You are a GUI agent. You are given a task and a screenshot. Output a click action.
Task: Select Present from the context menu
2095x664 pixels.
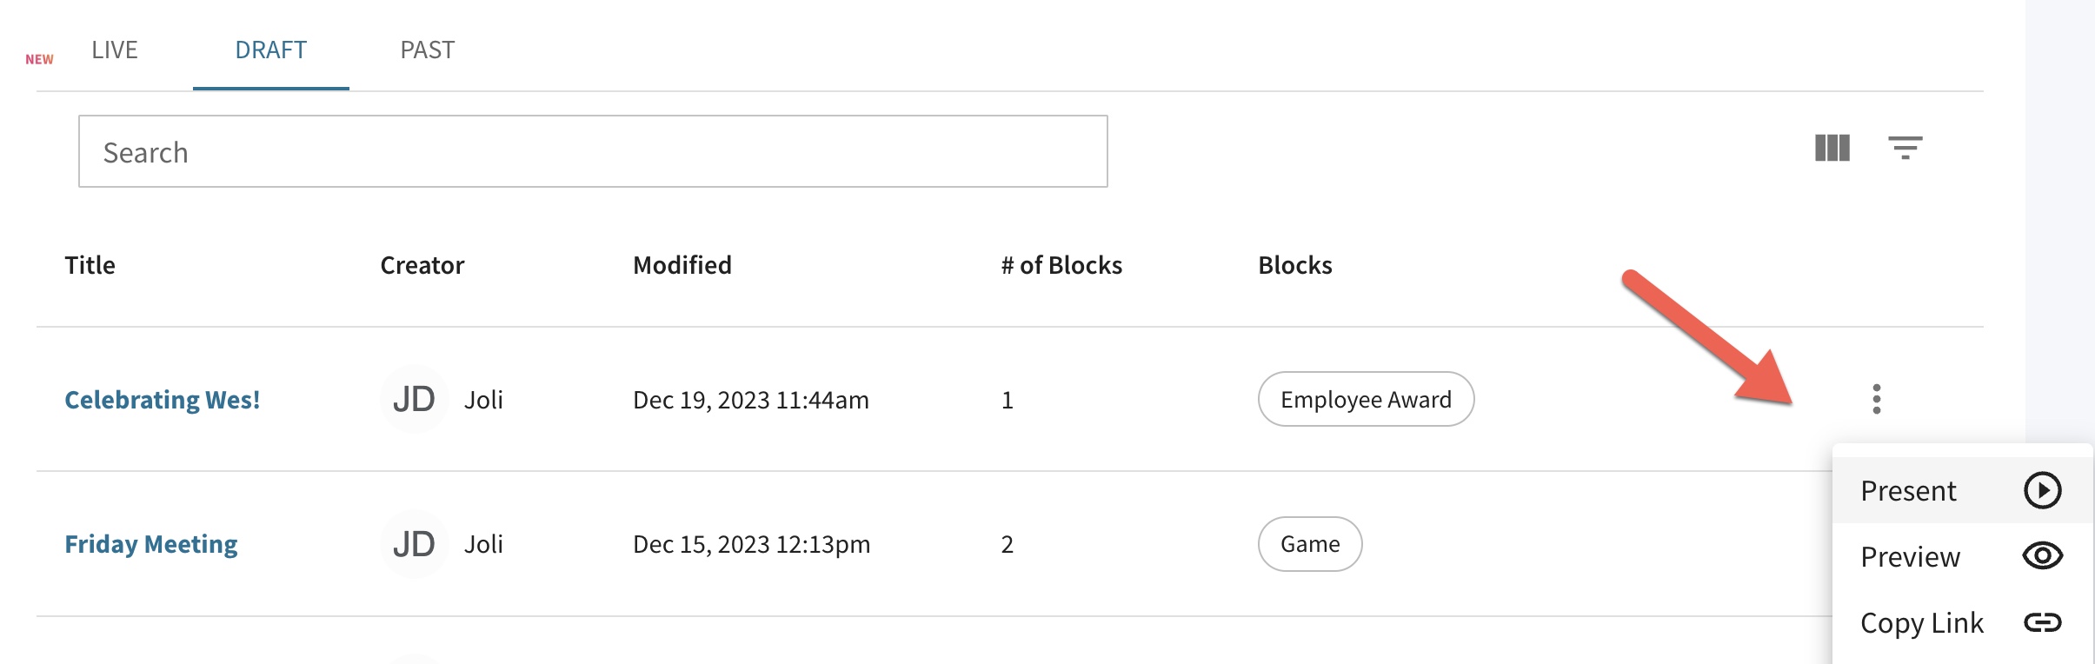tap(1962, 490)
